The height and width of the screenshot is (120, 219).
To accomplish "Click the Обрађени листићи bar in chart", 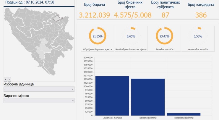I will click(x=112, y=95).
